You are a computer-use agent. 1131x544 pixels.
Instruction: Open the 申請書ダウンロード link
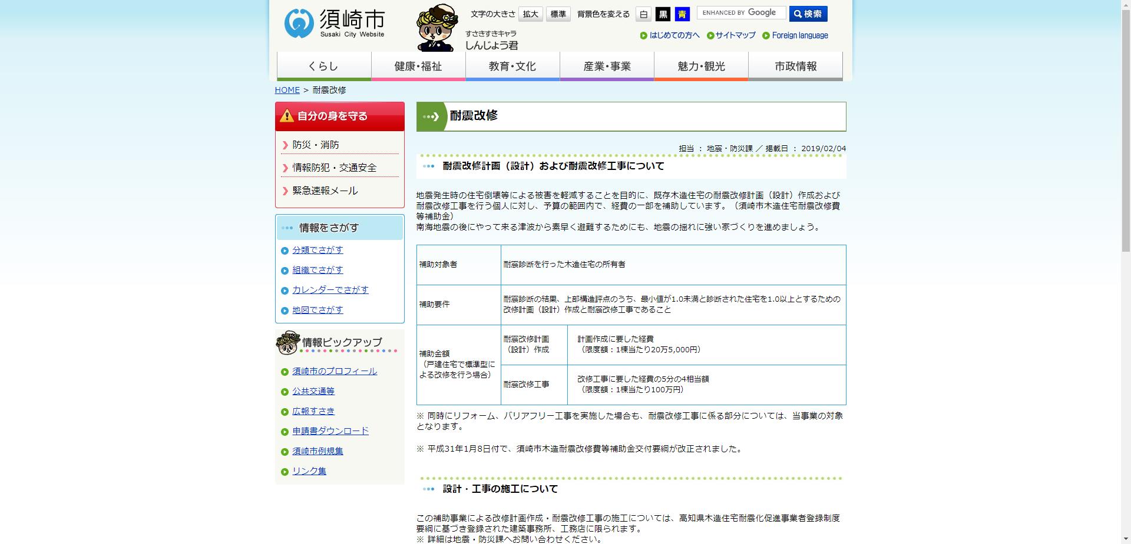330,431
